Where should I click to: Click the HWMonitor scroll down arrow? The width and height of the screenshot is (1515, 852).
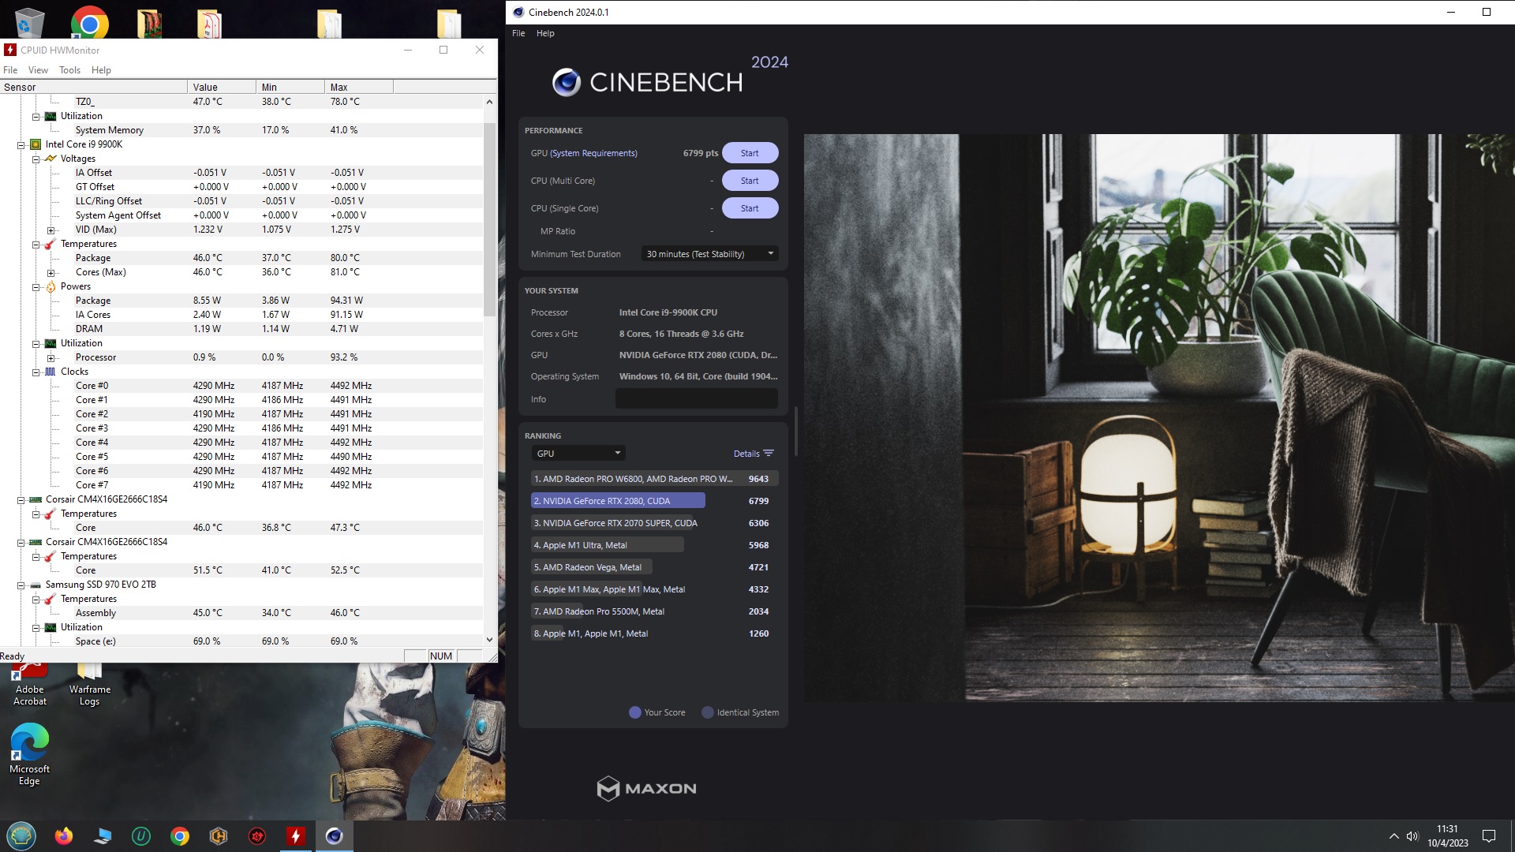click(489, 640)
